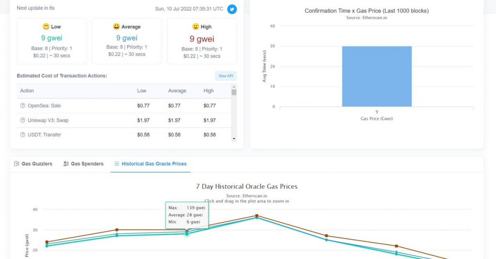Click the Twitter share icon
This screenshot has height=259, width=496.
(x=232, y=9)
